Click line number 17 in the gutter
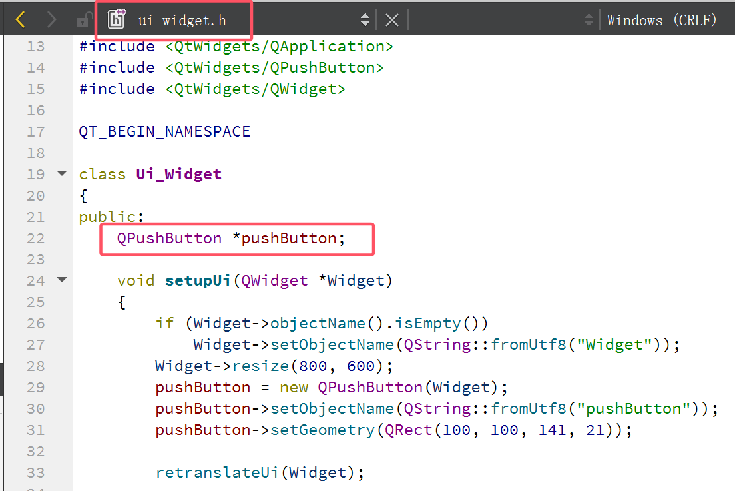This screenshot has height=491, width=735. [36, 131]
